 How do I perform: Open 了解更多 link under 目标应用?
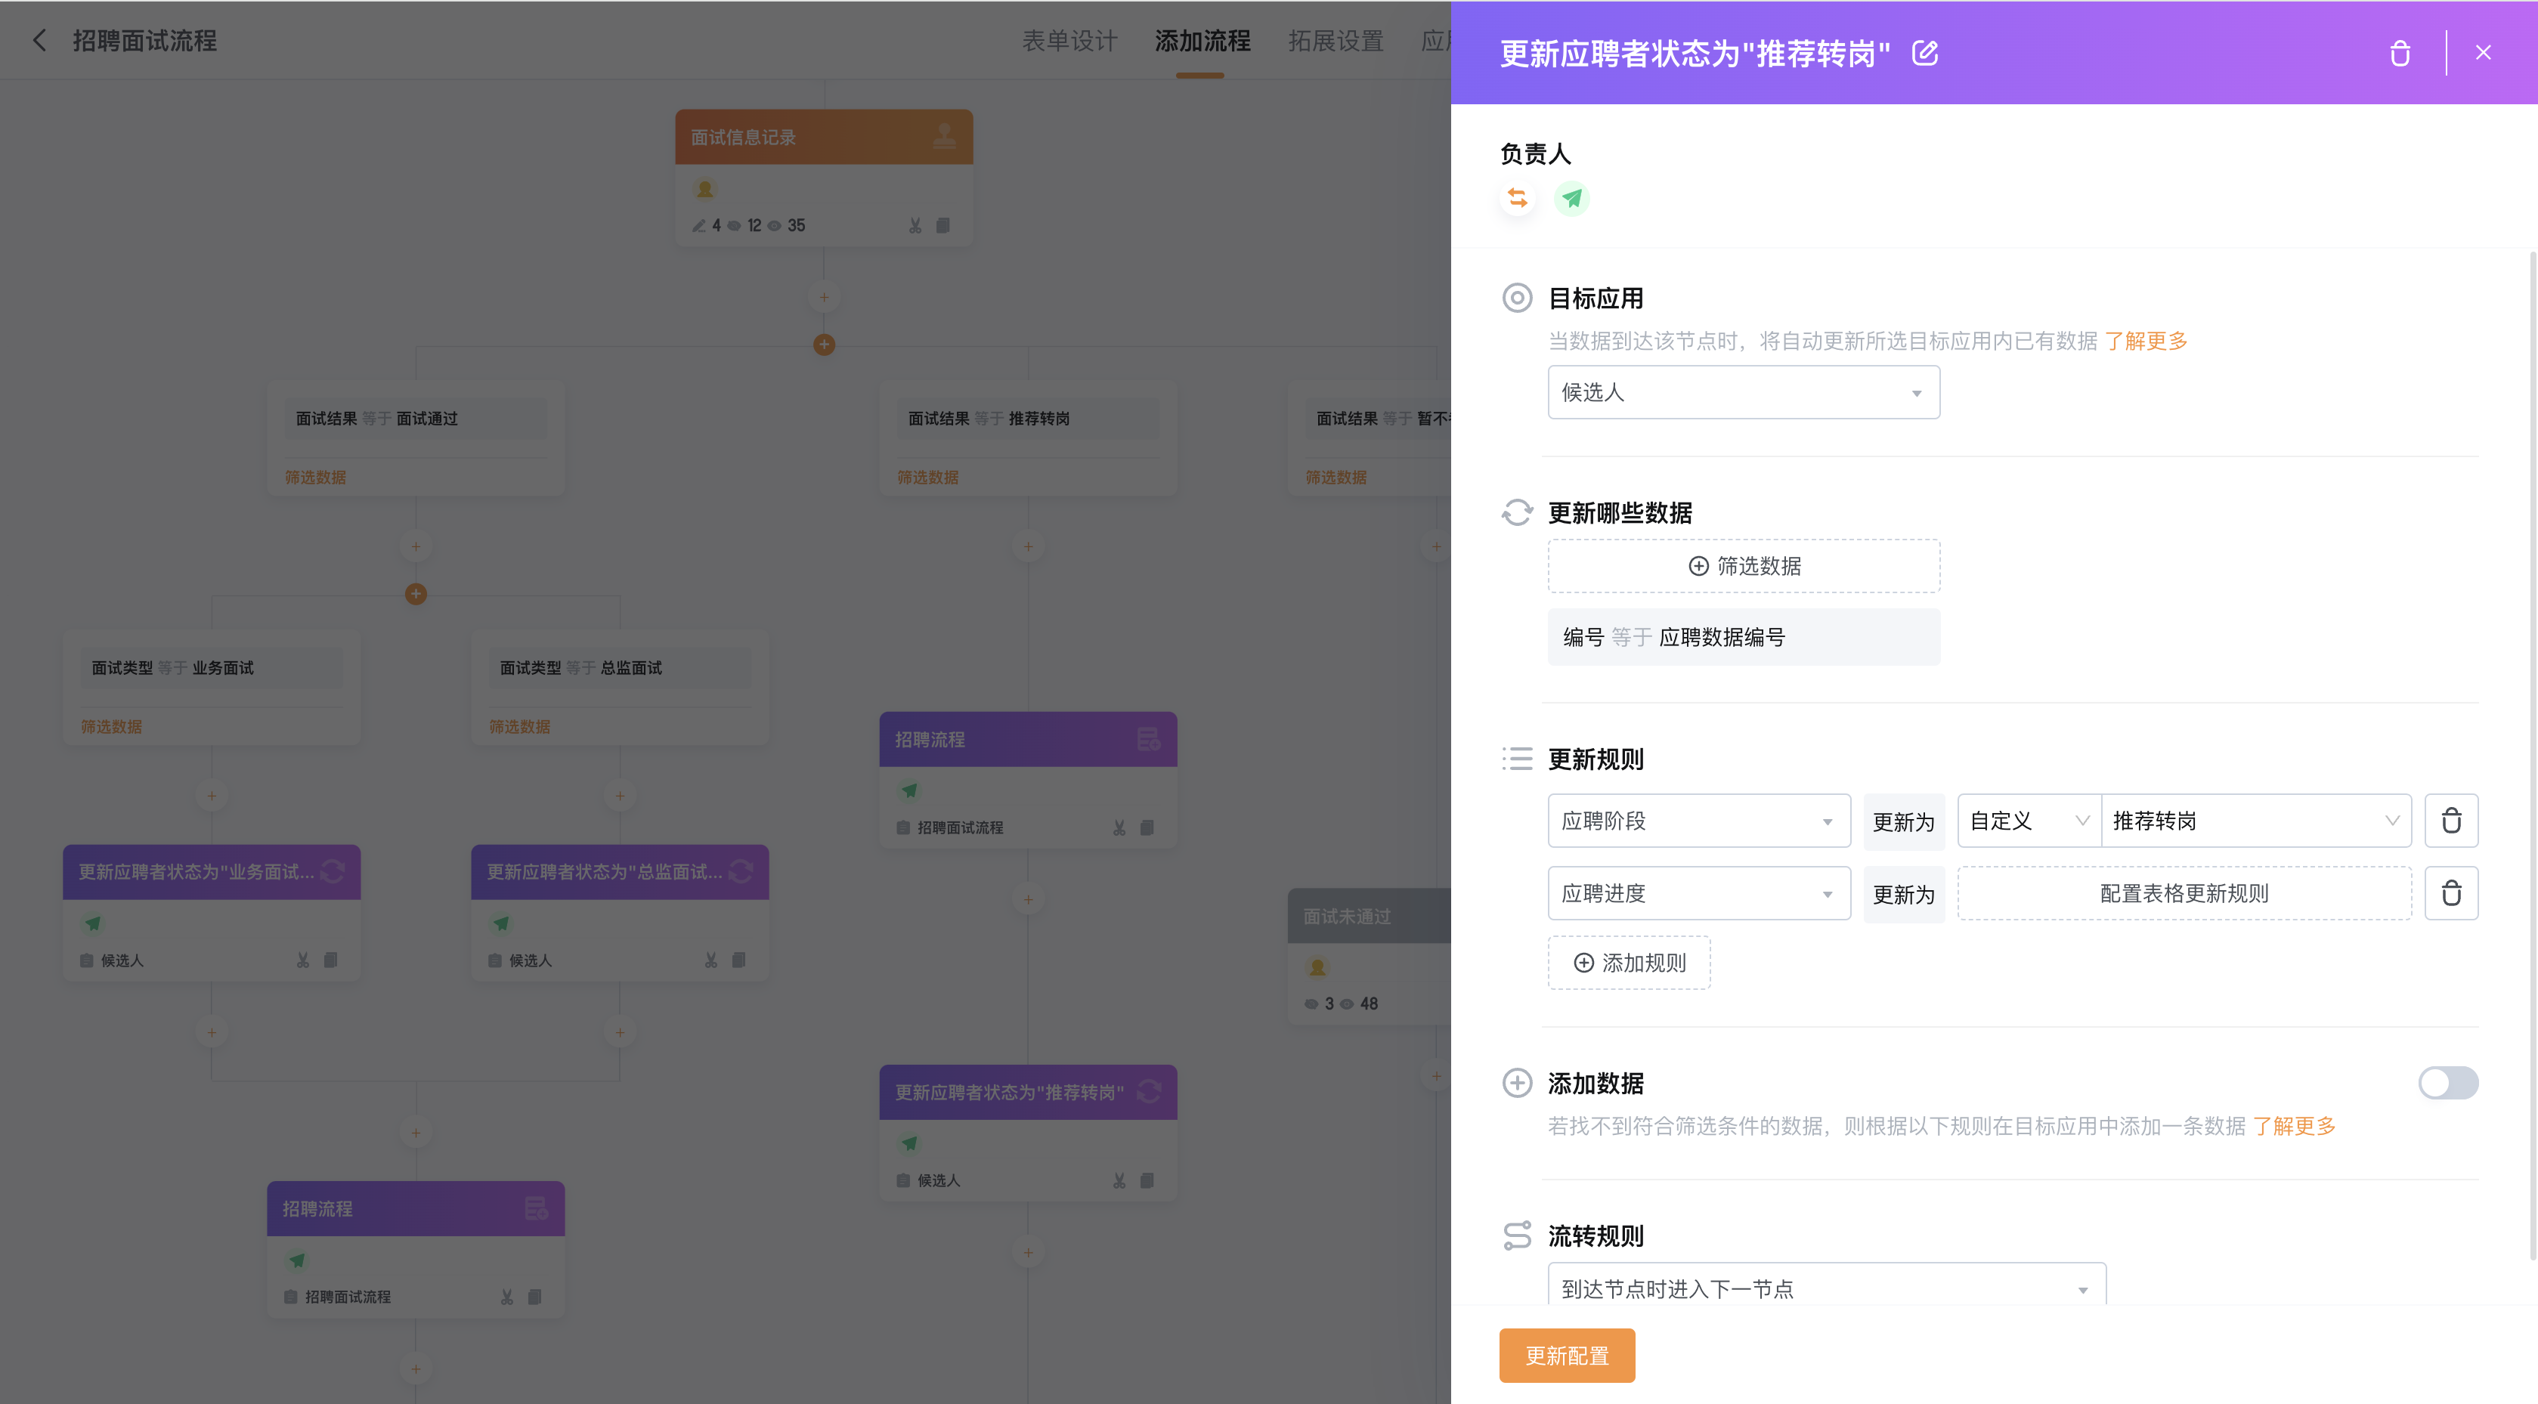tap(2145, 341)
